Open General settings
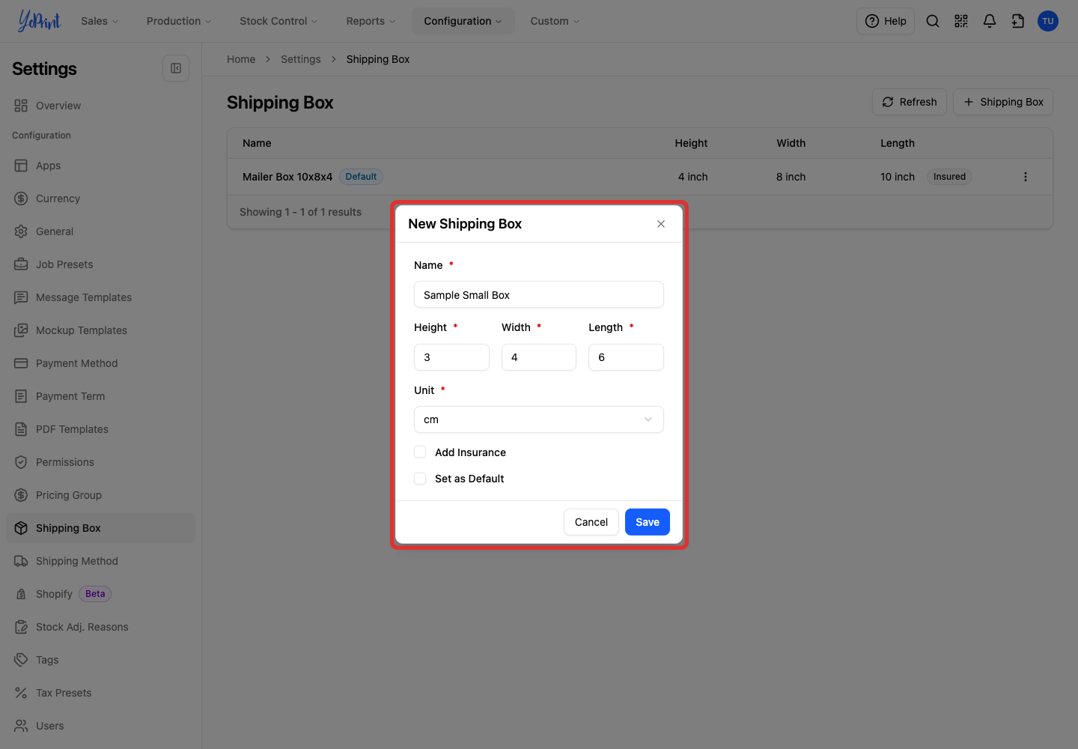The width and height of the screenshot is (1078, 749). click(100, 231)
